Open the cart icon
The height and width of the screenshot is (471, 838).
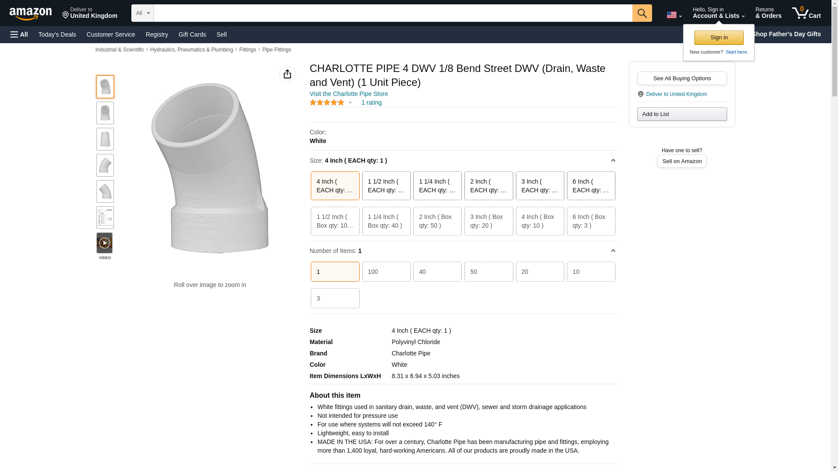806,13
